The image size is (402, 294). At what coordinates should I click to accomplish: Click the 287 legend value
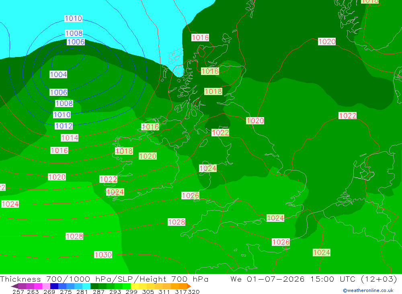pos(98,292)
